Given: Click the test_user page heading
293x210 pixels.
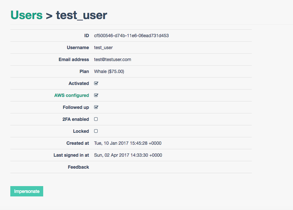Looking at the screenshot, I should tap(82, 15).
